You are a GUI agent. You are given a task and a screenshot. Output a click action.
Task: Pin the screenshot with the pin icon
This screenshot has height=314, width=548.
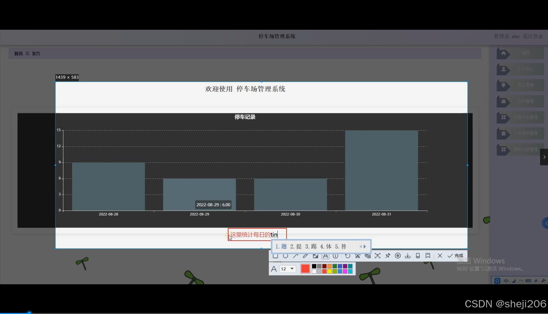[388, 256]
